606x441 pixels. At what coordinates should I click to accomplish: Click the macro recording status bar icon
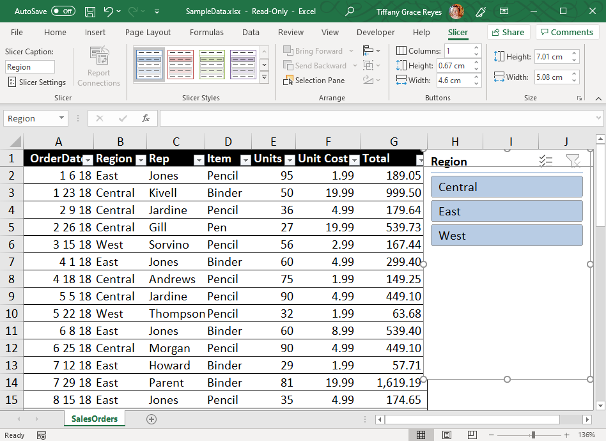[42, 436]
